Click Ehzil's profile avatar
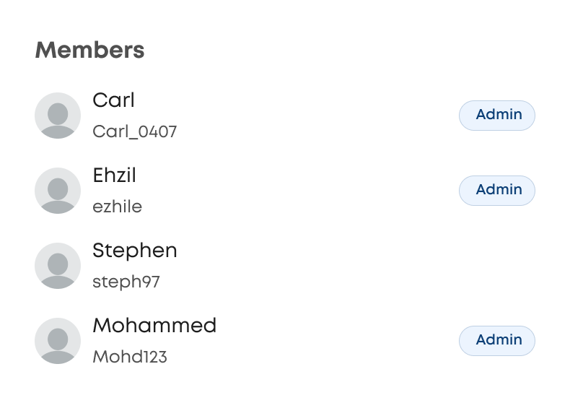This screenshot has width=570, height=403. pyautogui.click(x=58, y=191)
